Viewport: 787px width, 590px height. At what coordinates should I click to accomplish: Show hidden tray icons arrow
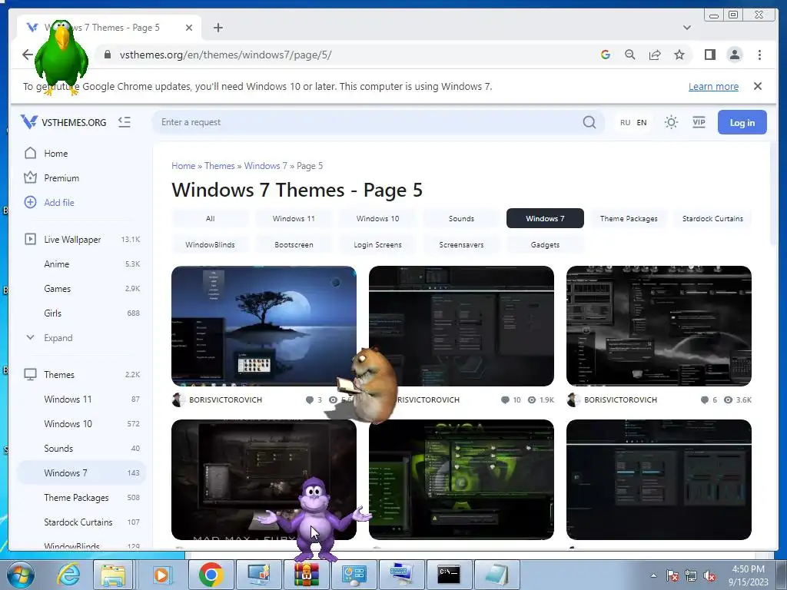[653, 575]
